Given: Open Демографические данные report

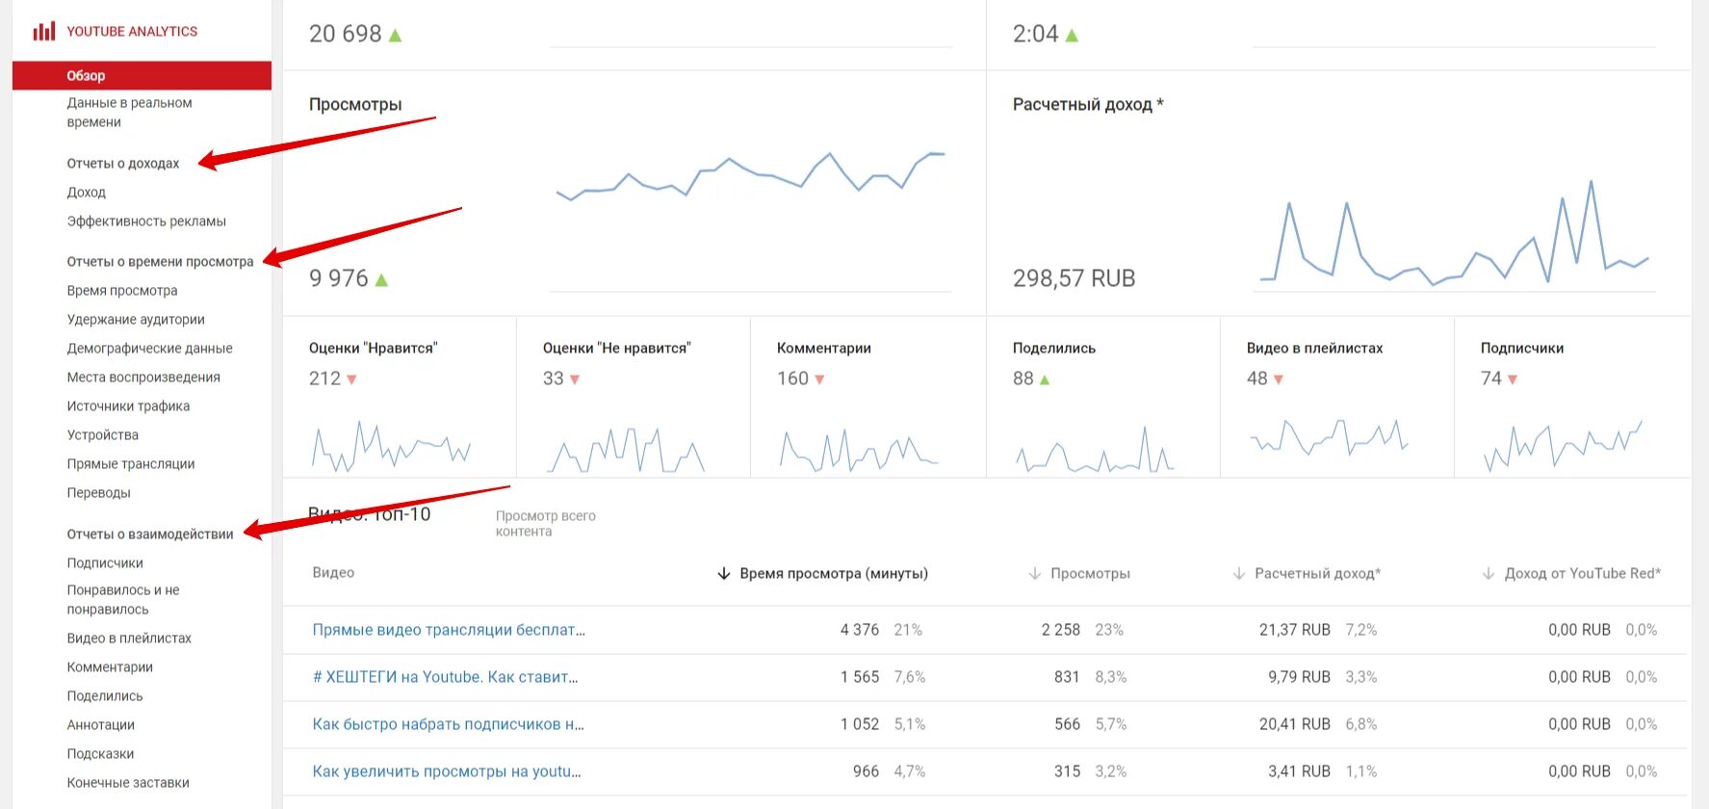Looking at the screenshot, I should pos(149,349).
